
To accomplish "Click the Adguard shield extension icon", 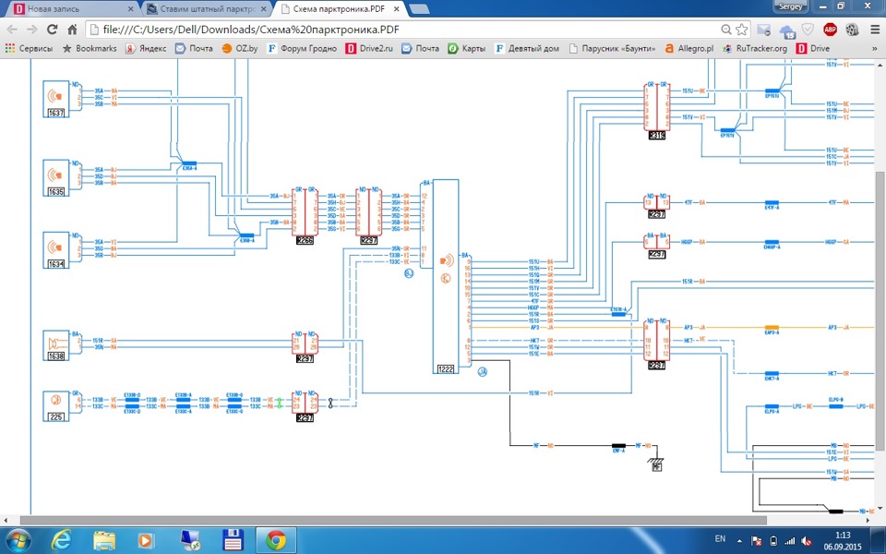I will pos(808,30).
